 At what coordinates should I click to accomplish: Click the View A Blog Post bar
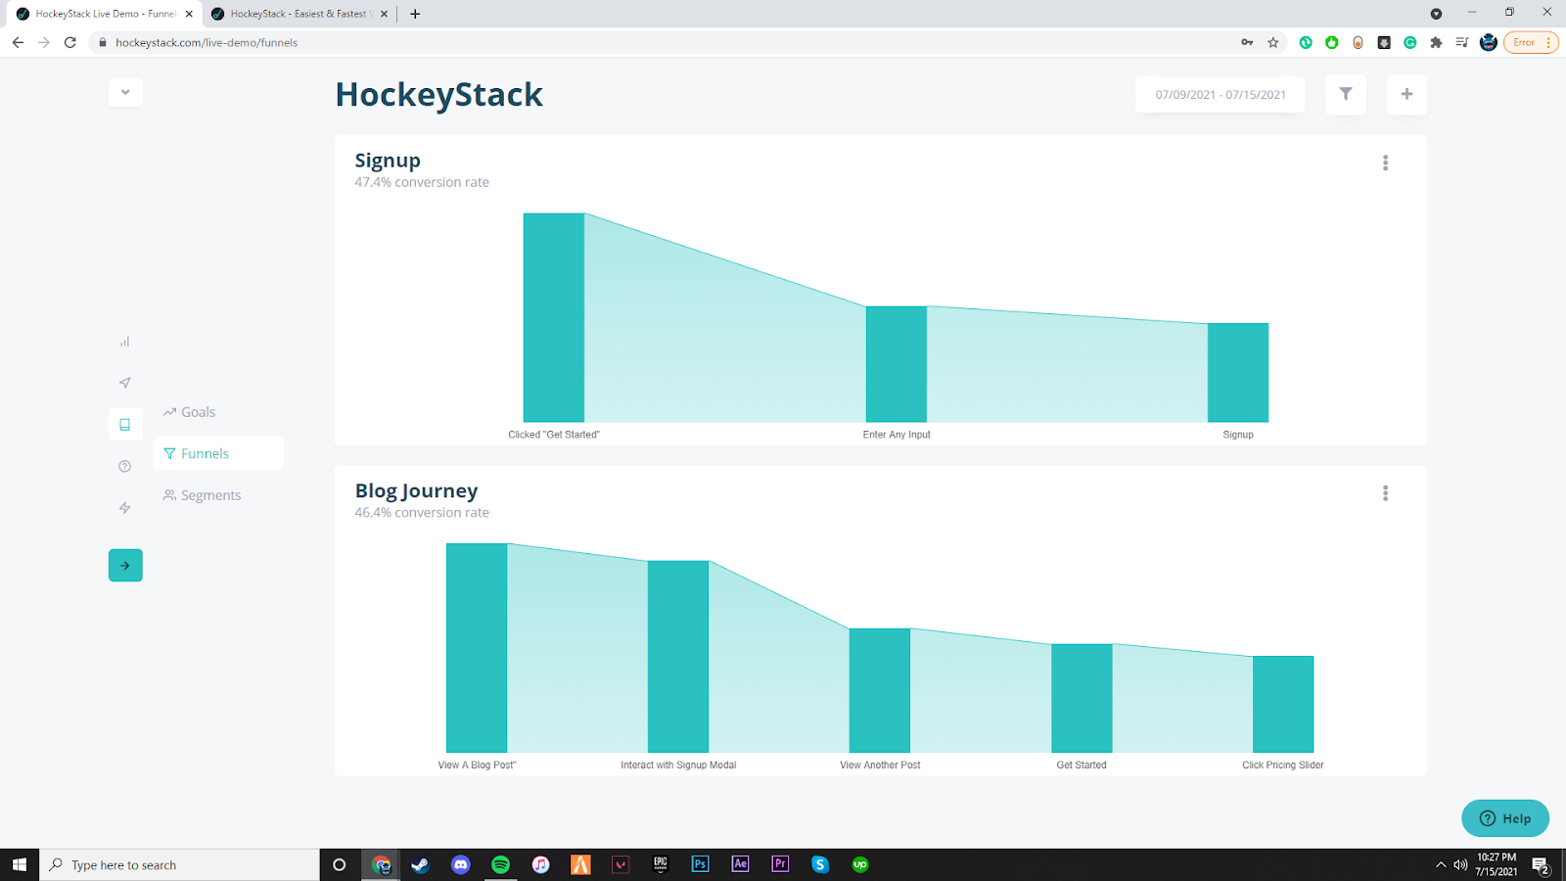click(477, 648)
